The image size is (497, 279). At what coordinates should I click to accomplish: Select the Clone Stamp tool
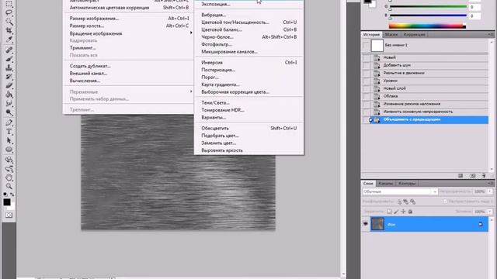coord(9,67)
